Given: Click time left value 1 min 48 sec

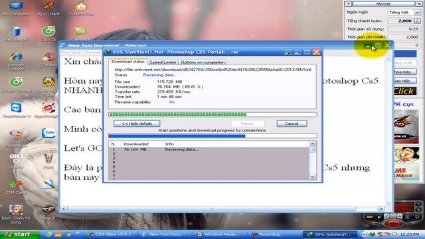Looking at the screenshot, I should point(169,97).
